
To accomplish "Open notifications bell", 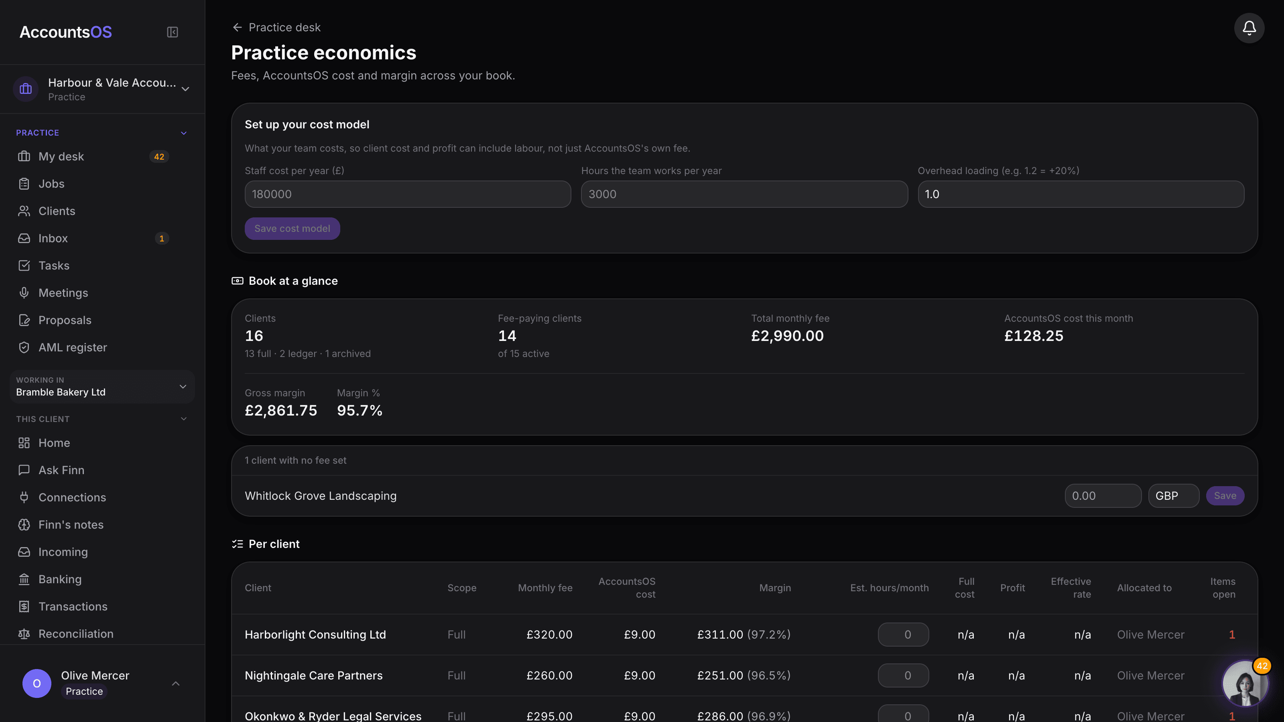I will point(1249,28).
